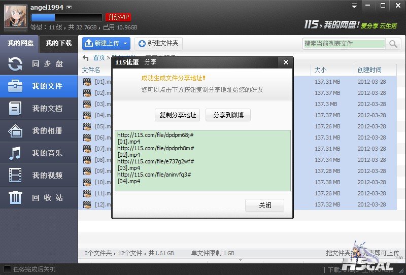The height and width of the screenshot is (275, 406).
Task: Click the 新建文件夹 new folder button
Action: coord(158,43)
